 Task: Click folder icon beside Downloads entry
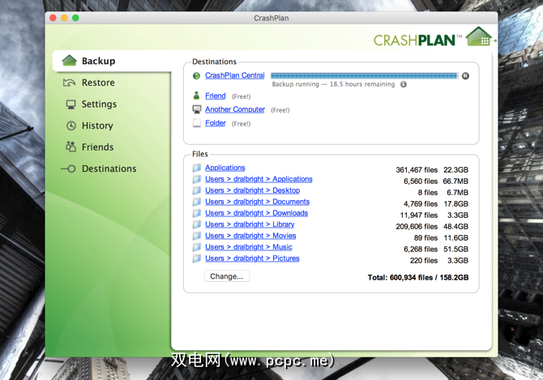point(197,214)
